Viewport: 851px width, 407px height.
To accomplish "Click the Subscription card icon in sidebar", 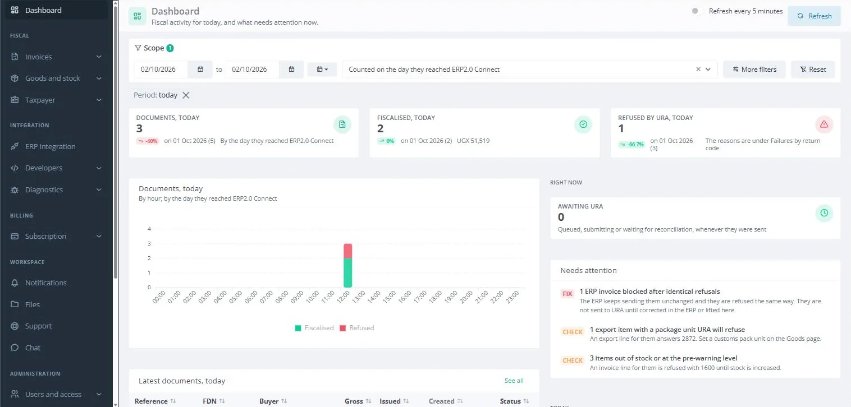I will pos(15,236).
